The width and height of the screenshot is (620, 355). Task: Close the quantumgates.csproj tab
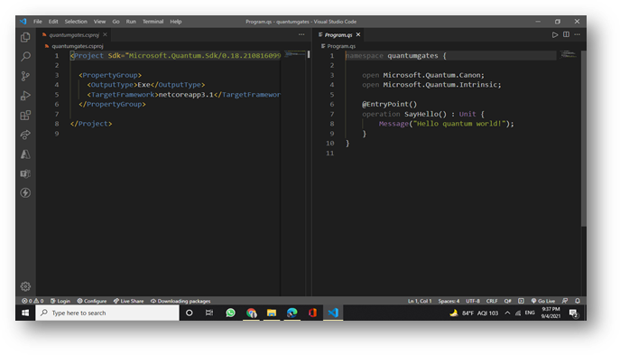tap(106, 35)
